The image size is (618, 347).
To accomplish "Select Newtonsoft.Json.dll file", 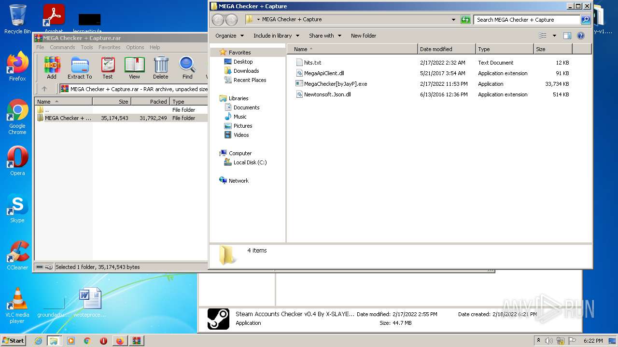I will pos(327,94).
